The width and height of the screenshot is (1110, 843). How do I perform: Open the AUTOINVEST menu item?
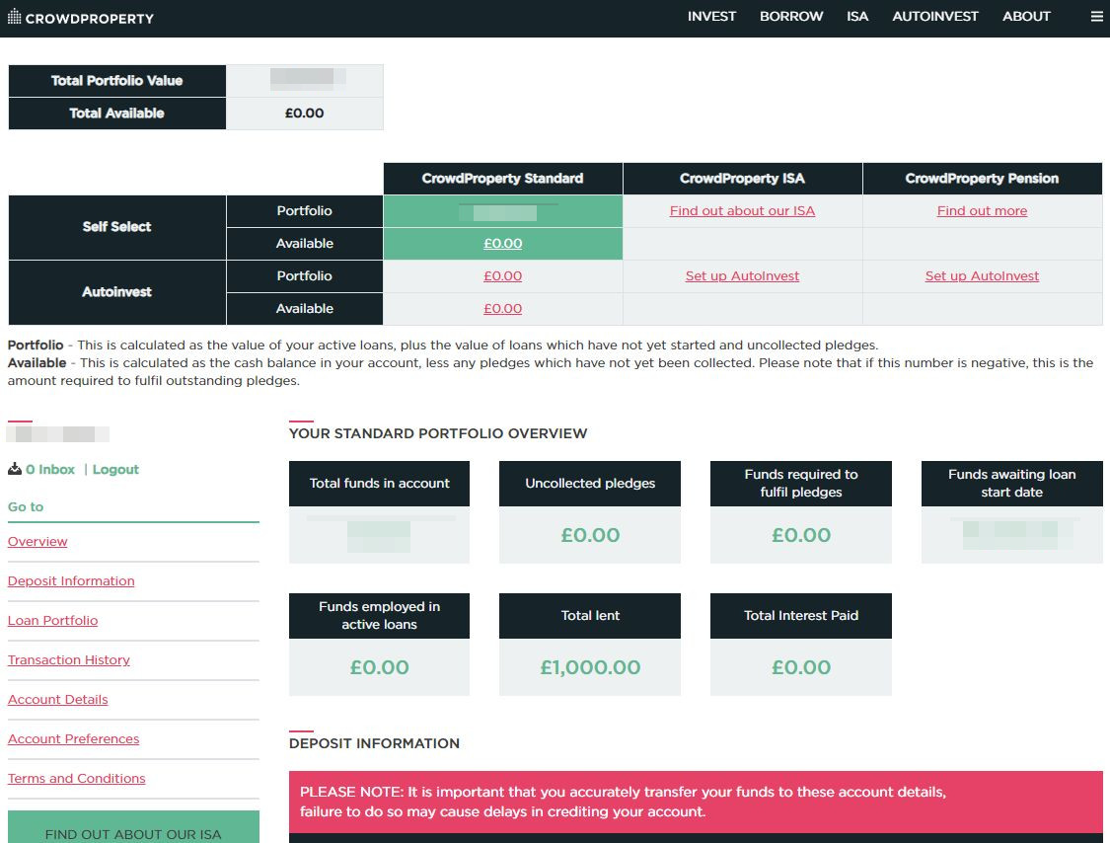click(x=935, y=17)
